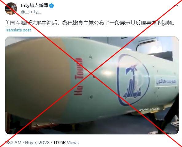This screenshot has width=182, height=147.
Task: Click the dark floor area under missile
Action: click(x=105, y=128)
